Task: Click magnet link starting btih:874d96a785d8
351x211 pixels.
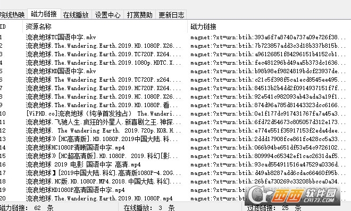Action: [x=268, y=105]
